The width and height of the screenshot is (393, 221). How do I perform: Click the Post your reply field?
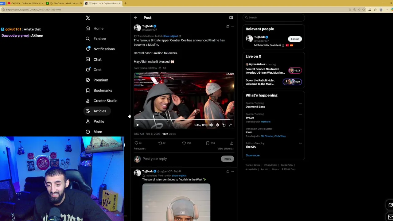[x=181, y=159]
